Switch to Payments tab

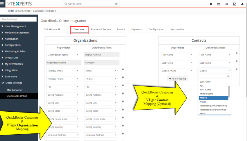coord(137,29)
